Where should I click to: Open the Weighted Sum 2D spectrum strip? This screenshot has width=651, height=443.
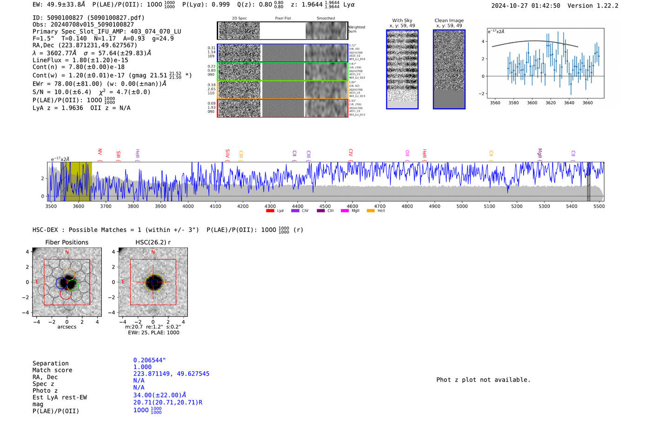282,30
